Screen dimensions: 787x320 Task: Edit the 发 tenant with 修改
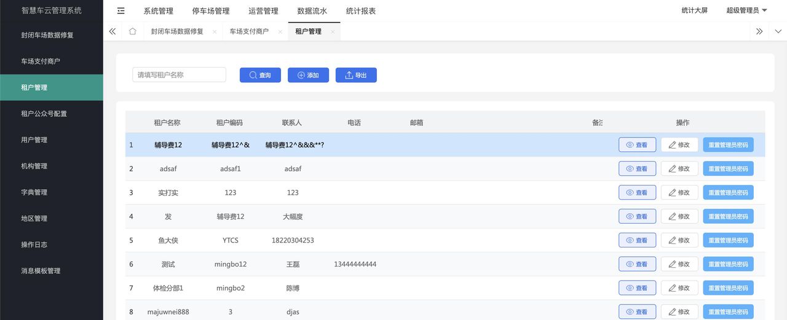point(679,216)
